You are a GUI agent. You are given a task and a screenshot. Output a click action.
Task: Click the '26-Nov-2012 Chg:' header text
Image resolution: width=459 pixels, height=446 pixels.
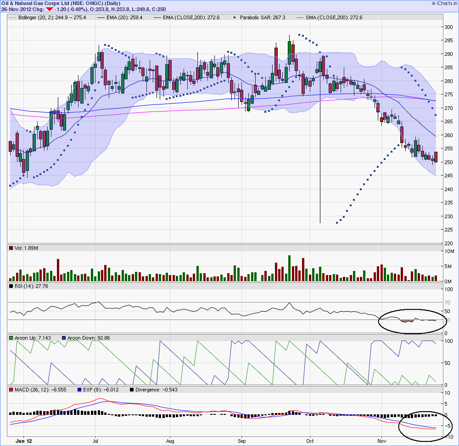(x=23, y=9)
